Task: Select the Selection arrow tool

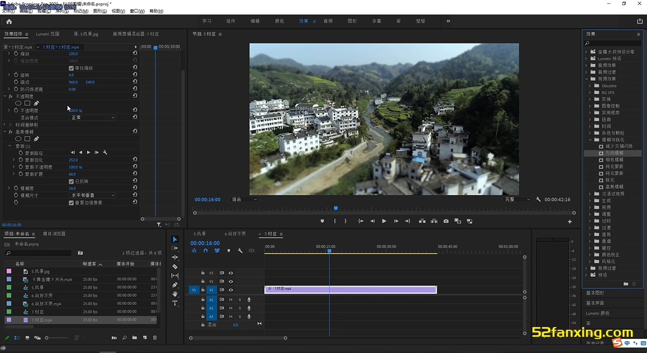Action: click(175, 239)
